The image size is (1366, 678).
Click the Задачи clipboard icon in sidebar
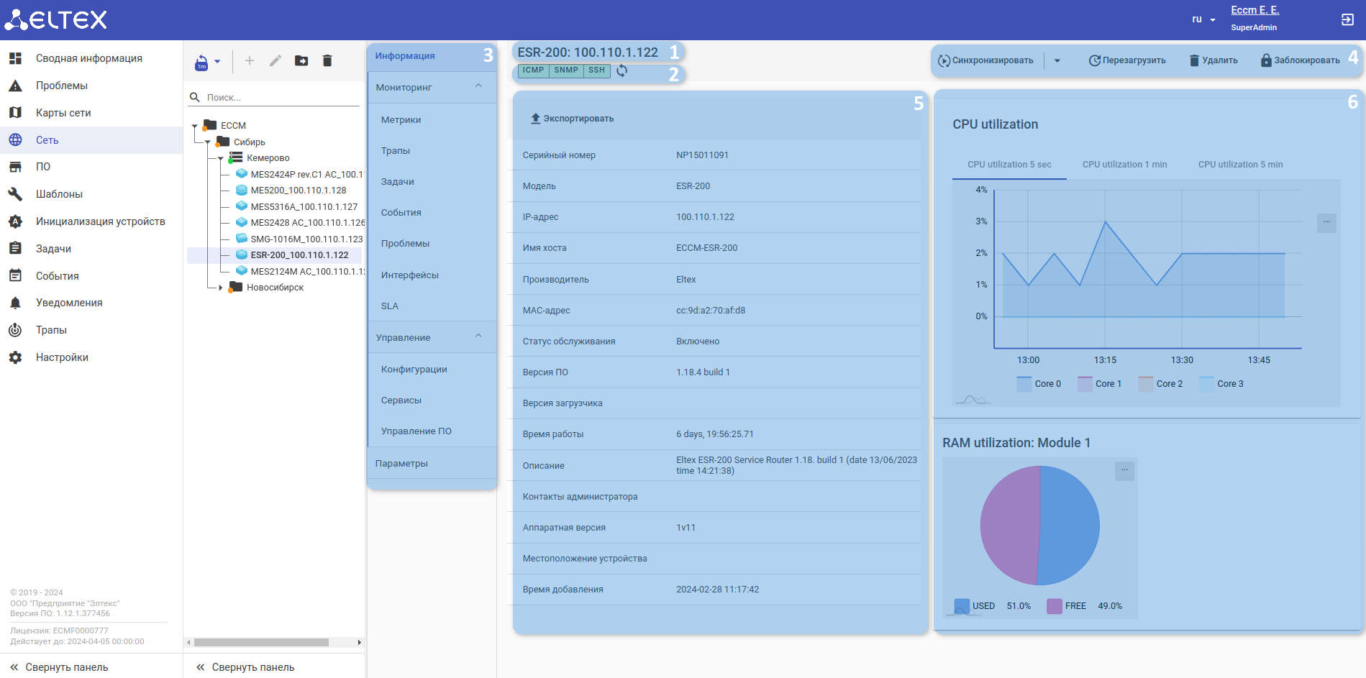click(x=15, y=249)
